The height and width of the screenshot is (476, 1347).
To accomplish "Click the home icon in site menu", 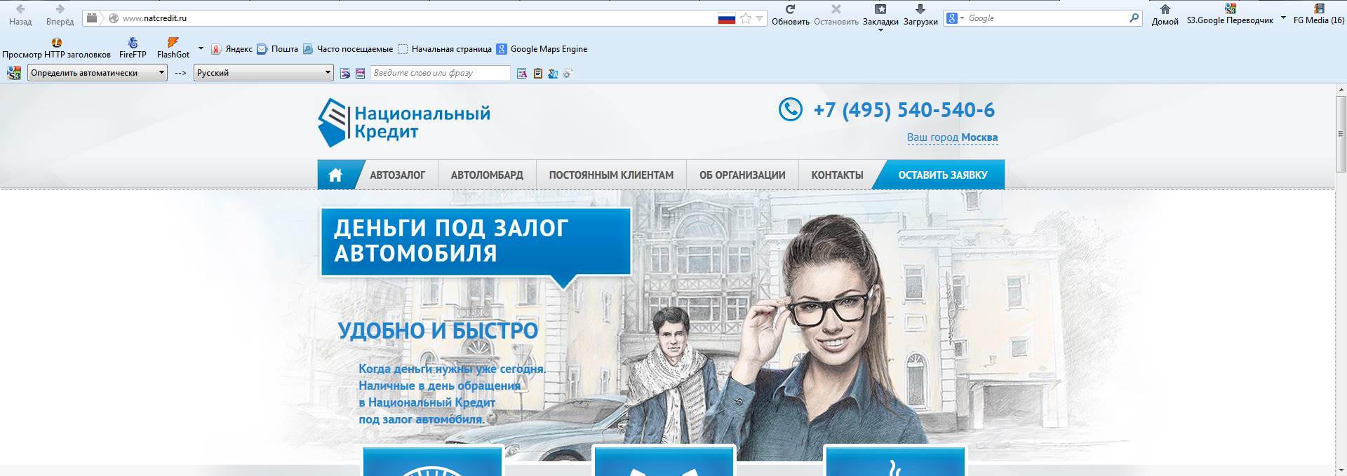I will [335, 175].
